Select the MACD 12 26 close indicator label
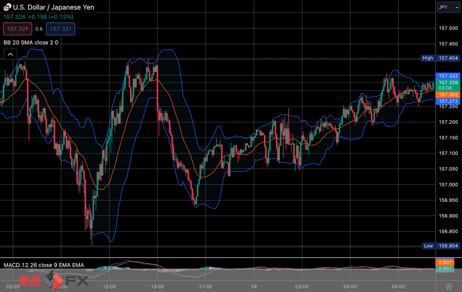This screenshot has width=462, height=292. coord(44,265)
